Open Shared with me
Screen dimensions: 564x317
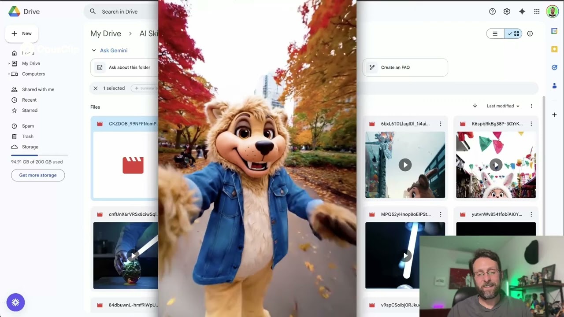click(38, 89)
